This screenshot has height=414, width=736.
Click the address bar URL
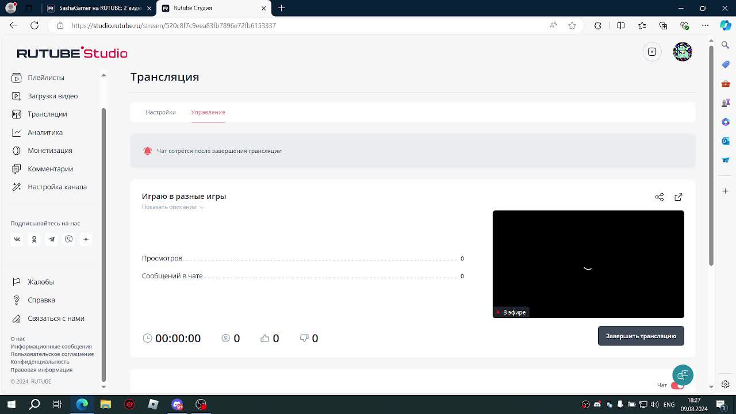point(174,25)
